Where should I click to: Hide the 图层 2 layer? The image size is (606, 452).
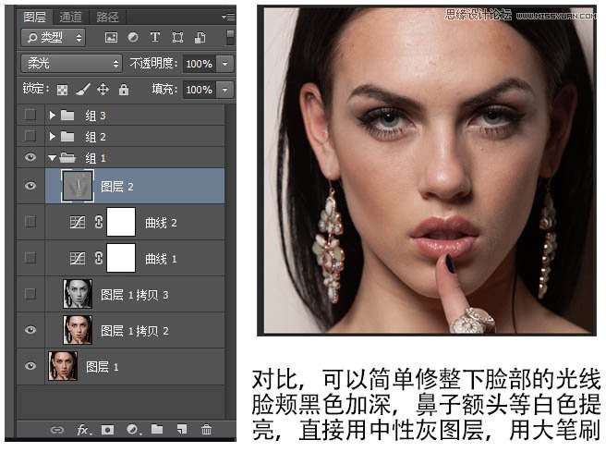(30, 186)
